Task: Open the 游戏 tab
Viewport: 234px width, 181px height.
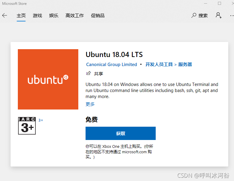Action: pyautogui.click(x=37, y=16)
